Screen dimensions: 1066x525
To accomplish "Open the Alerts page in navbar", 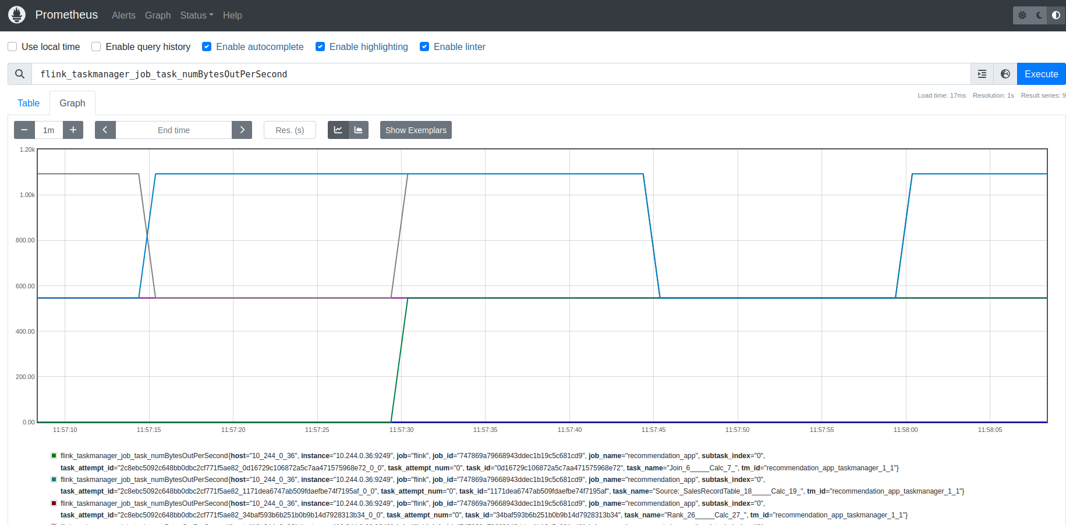I will [123, 15].
